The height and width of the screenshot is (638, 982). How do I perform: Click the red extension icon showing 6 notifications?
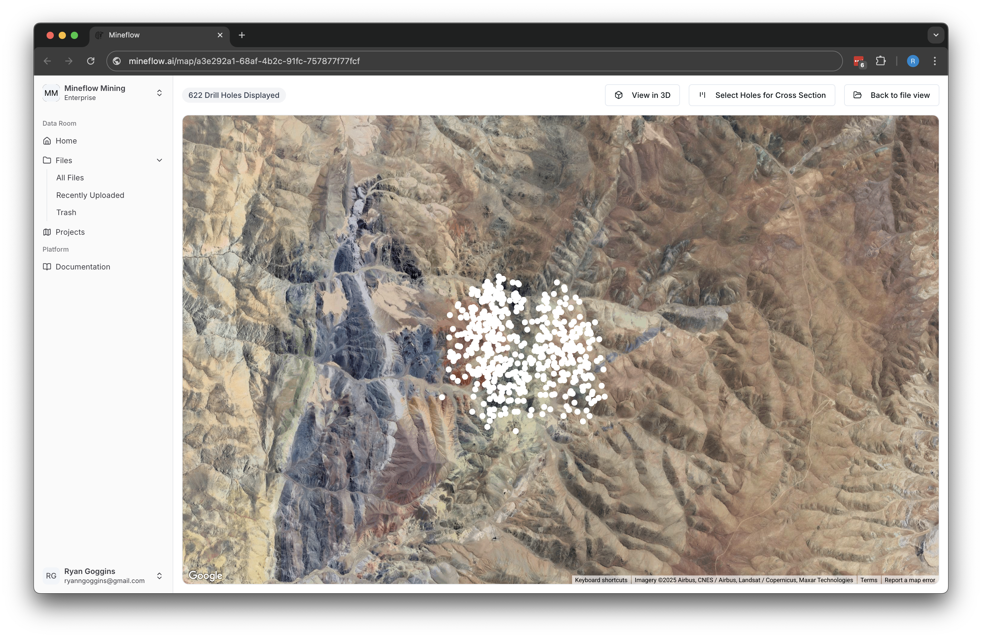point(859,61)
